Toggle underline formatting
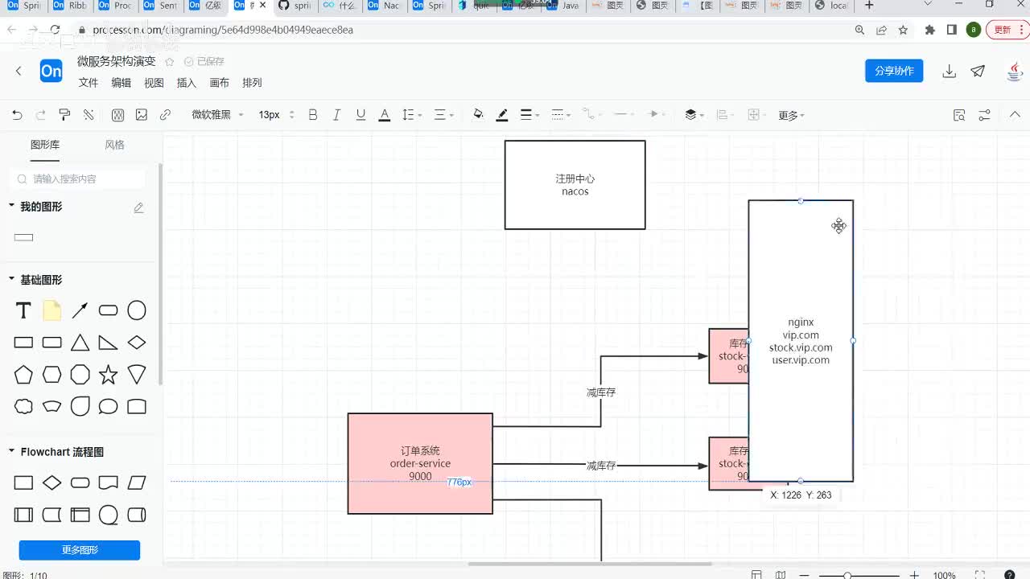This screenshot has height=579, width=1030. coord(360,115)
